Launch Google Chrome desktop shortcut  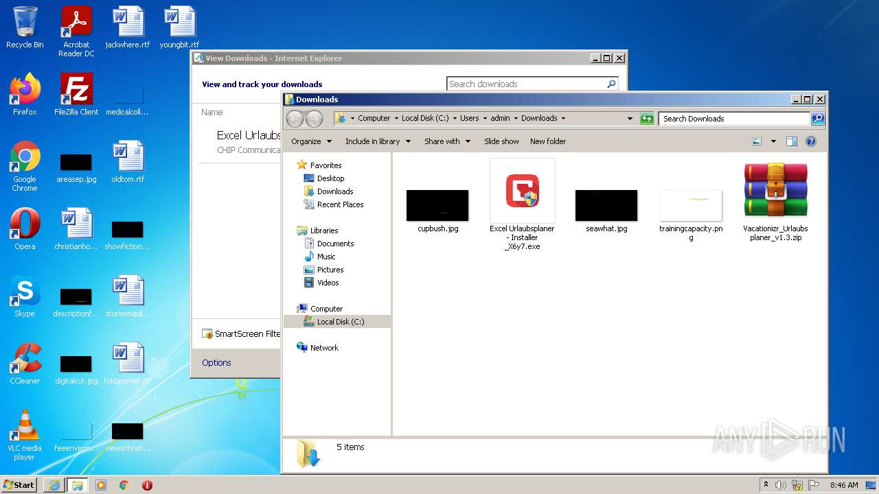coord(25,166)
